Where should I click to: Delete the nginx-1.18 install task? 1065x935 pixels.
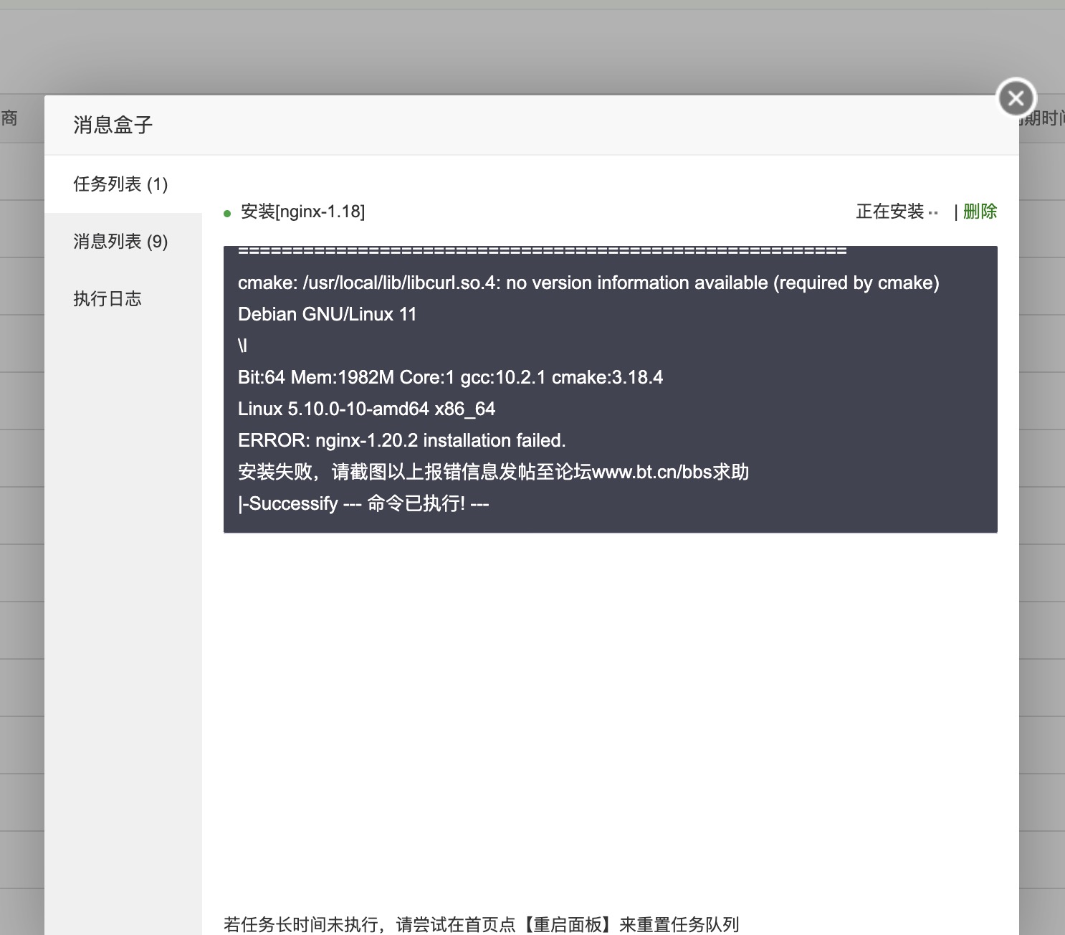tap(980, 212)
